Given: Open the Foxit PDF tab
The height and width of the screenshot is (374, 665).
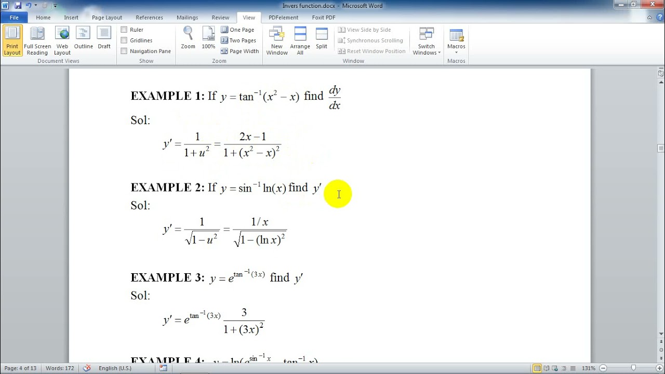Looking at the screenshot, I should click(x=324, y=18).
